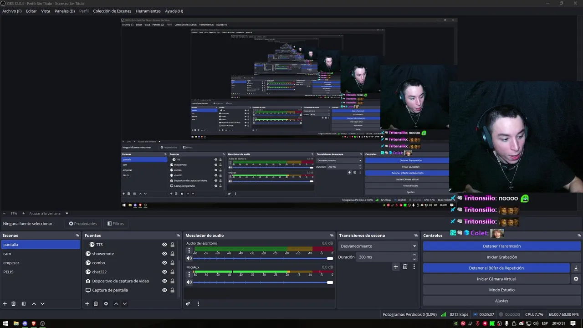Open Ajustes settings button
Image resolution: width=583 pixels, height=328 pixels.
(501, 301)
